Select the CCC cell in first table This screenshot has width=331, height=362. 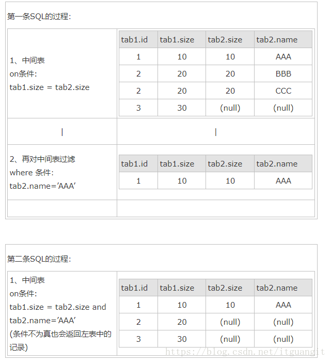coord(283,90)
